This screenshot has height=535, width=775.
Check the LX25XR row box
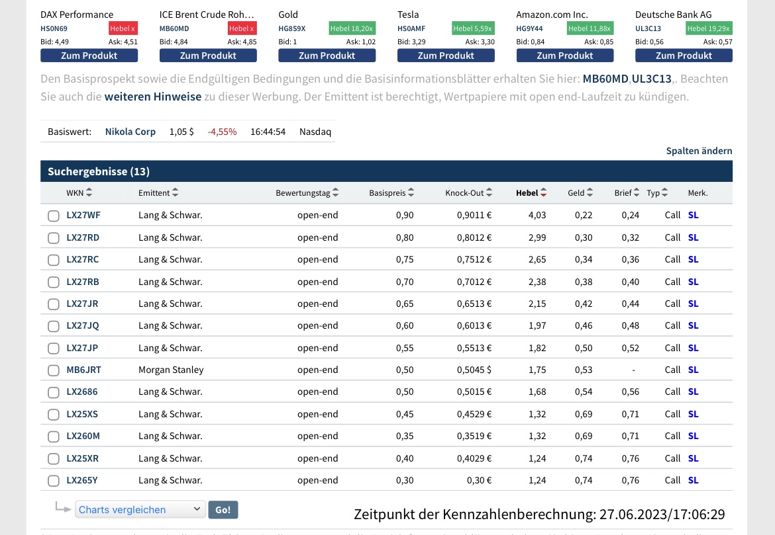point(54,458)
